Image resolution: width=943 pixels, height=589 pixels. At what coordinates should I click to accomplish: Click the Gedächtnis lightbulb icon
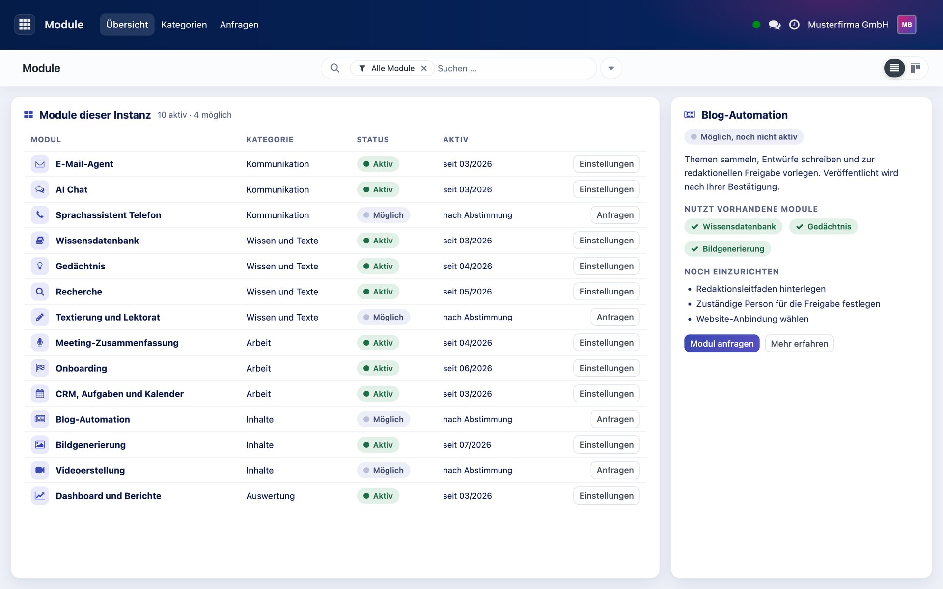click(x=40, y=266)
